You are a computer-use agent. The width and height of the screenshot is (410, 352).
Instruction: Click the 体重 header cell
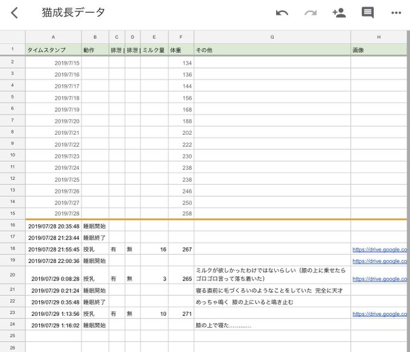[181, 50]
